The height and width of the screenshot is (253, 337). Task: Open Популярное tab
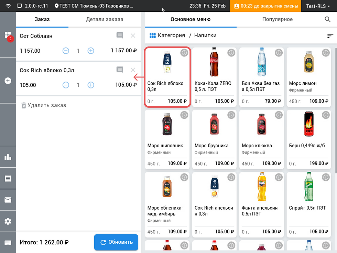click(278, 20)
